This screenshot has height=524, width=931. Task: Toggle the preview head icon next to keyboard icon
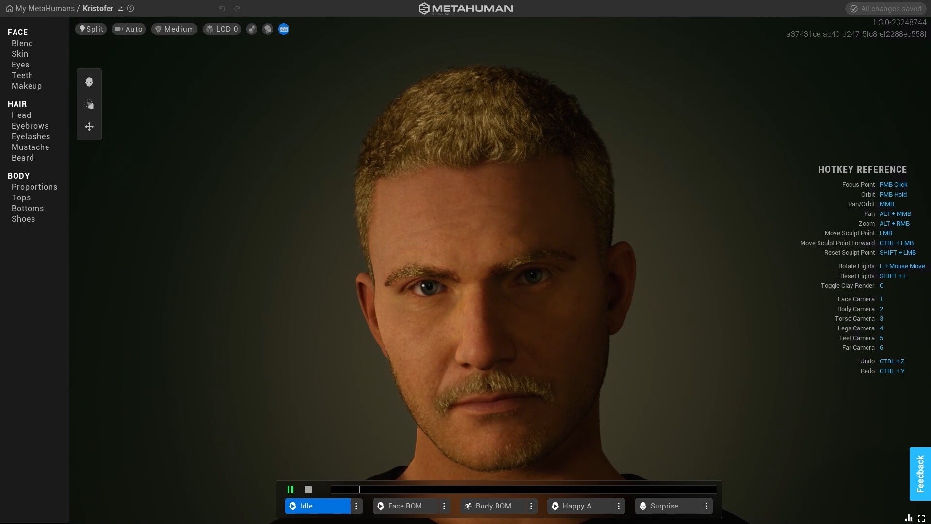point(267,29)
